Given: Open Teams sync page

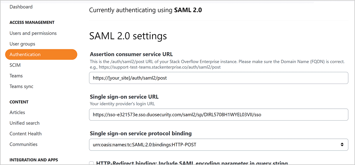Looking at the screenshot, I should pyautogui.click(x=21, y=86).
